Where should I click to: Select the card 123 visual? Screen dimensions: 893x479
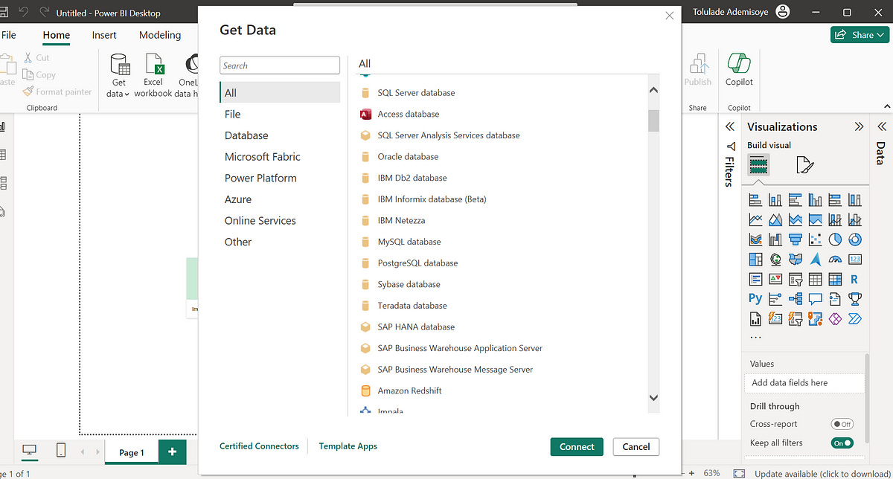[x=855, y=260]
